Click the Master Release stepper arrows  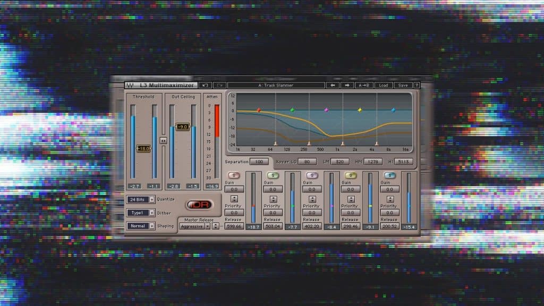(x=216, y=226)
